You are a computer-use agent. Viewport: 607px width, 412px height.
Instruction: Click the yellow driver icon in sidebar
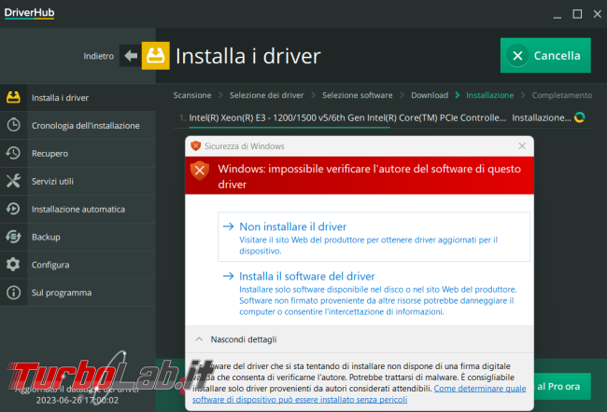coord(13,97)
